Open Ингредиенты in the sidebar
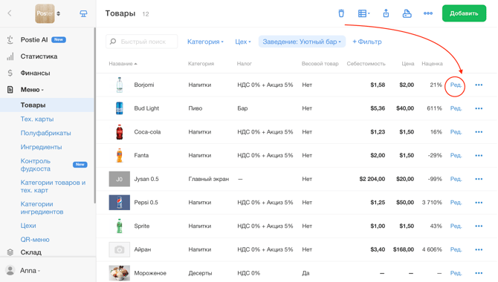This screenshot has width=498, height=282. click(42, 147)
